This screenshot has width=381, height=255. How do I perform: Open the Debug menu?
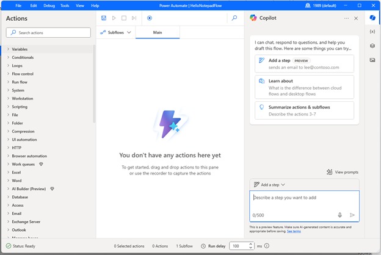(49, 5)
